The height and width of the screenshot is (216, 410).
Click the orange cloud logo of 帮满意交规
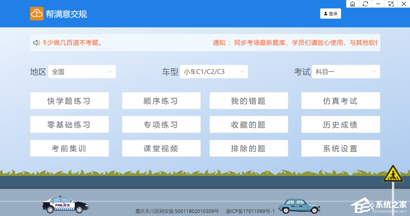pos(37,14)
